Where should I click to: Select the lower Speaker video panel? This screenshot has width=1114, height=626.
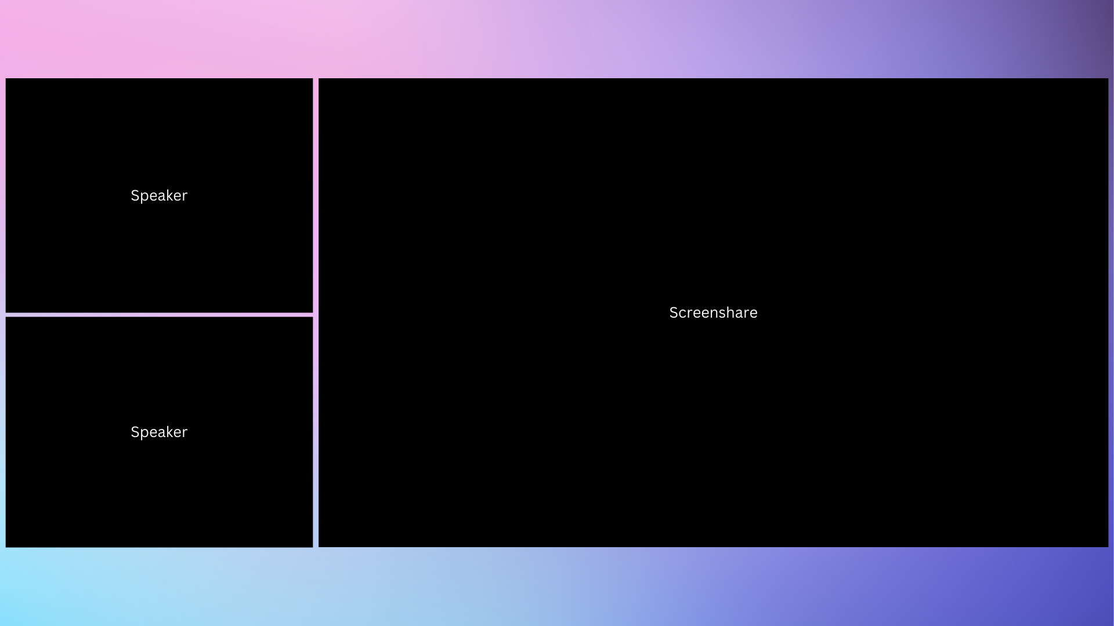tap(159, 432)
